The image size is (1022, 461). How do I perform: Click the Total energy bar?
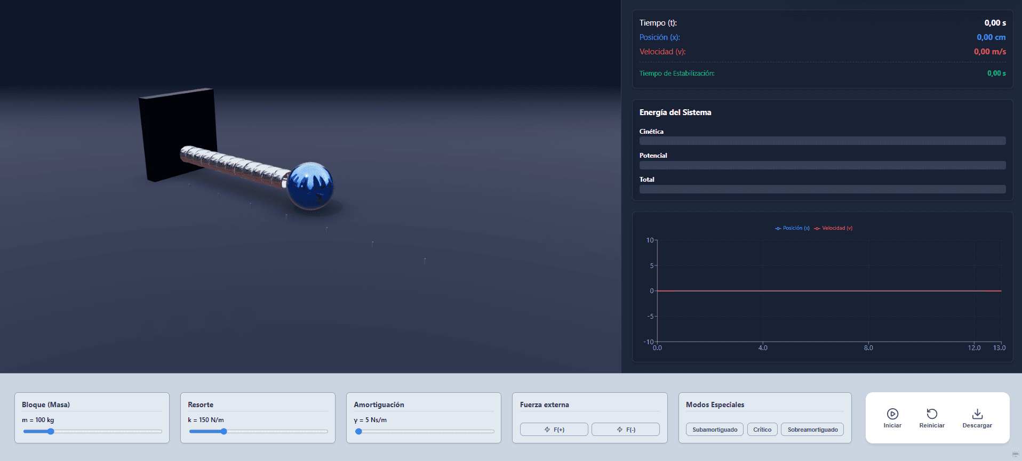(822, 189)
